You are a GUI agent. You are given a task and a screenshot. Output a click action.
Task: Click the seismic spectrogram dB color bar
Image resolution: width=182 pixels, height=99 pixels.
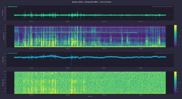point(175,36)
